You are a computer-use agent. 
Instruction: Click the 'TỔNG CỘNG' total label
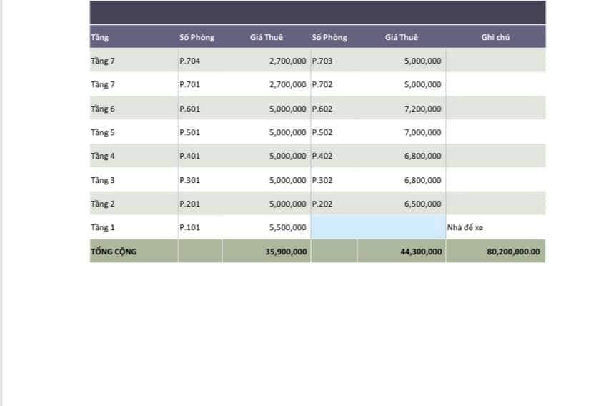[x=114, y=252]
